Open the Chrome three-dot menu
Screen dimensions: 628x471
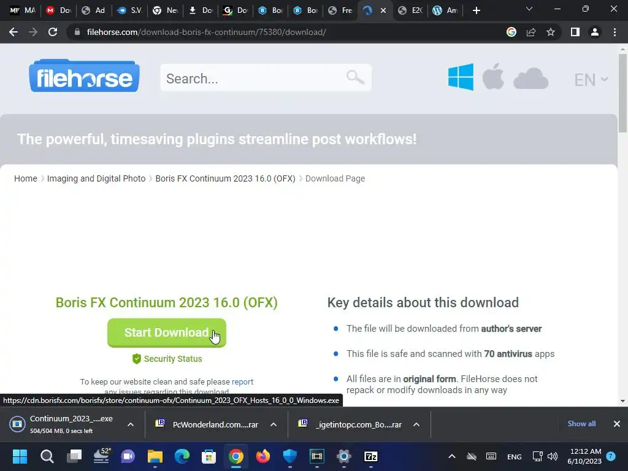point(615,32)
